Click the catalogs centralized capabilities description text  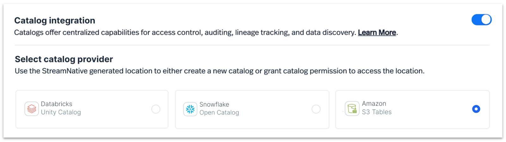coord(185,33)
